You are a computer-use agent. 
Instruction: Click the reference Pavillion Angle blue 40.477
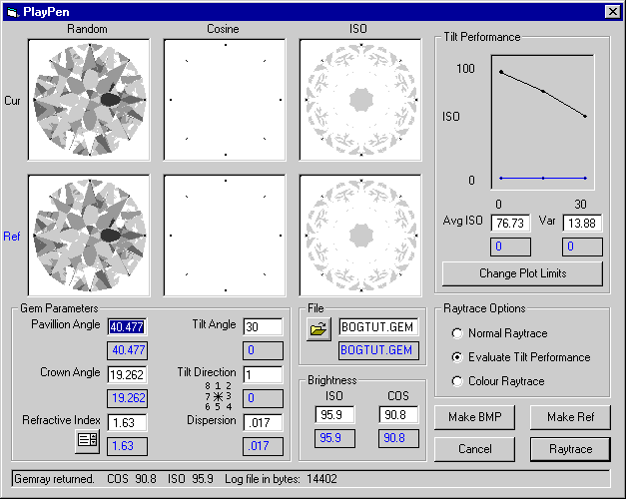pyautogui.click(x=128, y=350)
